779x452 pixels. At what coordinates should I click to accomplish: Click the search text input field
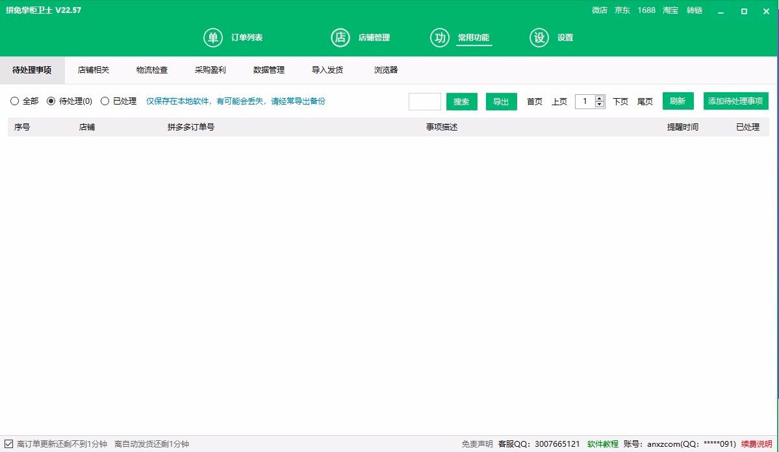[x=424, y=101]
